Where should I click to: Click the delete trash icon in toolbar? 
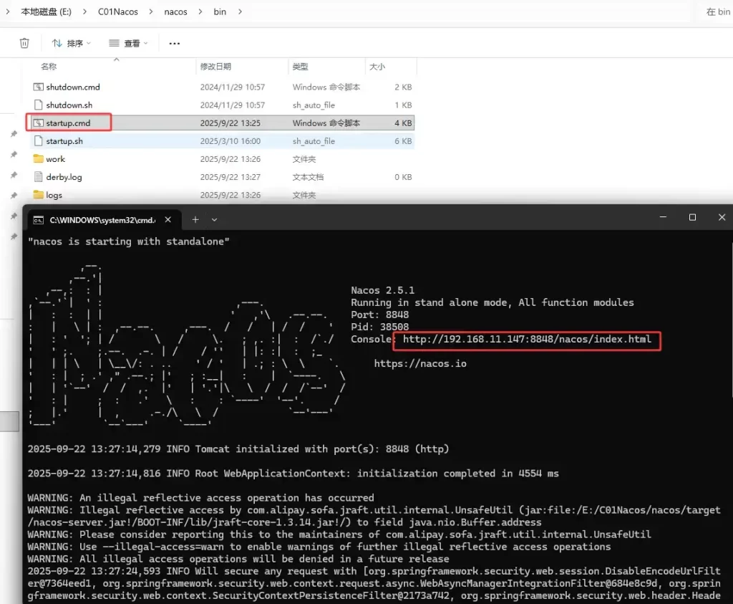24,43
